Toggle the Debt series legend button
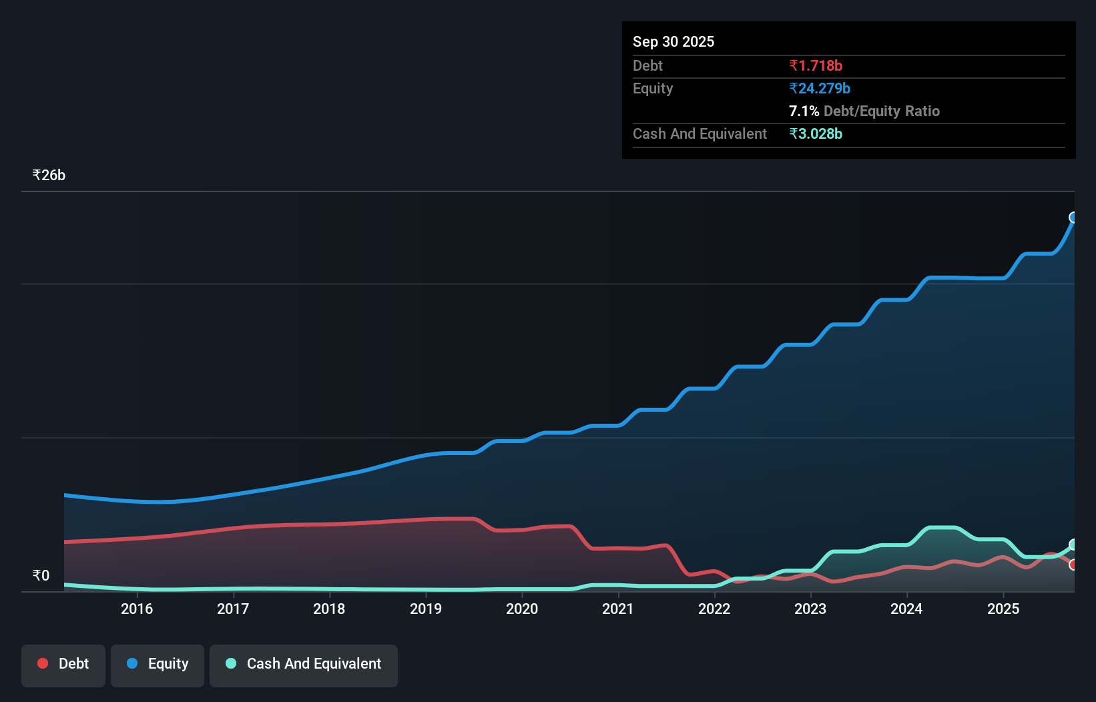 (x=63, y=665)
